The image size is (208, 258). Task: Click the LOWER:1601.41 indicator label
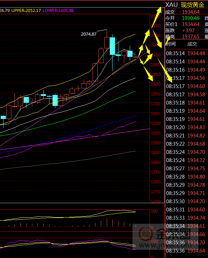(58, 11)
